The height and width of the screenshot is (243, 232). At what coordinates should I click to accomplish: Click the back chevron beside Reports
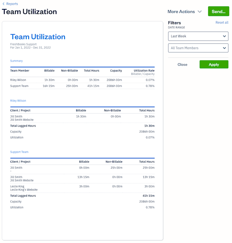(x=3, y=4)
